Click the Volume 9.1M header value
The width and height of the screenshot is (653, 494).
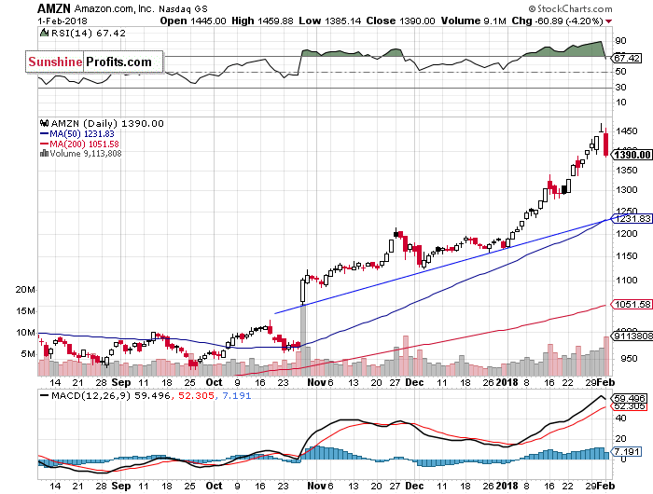tap(474, 21)
